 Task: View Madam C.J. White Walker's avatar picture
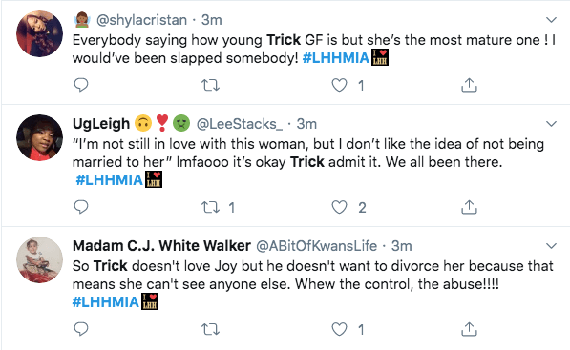coord(40,260)
